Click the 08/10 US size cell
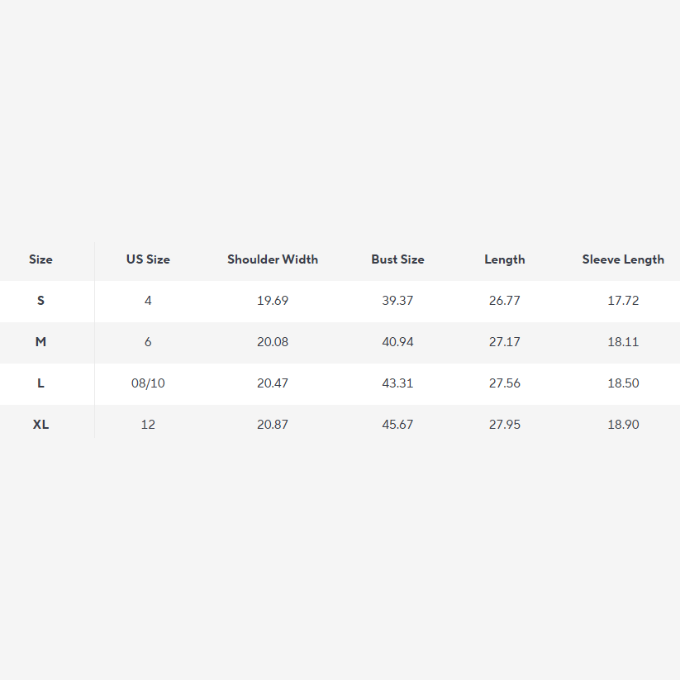Viewport: 680px width, 680px height. point(148,383)
